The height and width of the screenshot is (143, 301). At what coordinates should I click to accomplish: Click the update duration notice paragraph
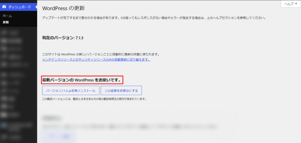click(154, 18)
